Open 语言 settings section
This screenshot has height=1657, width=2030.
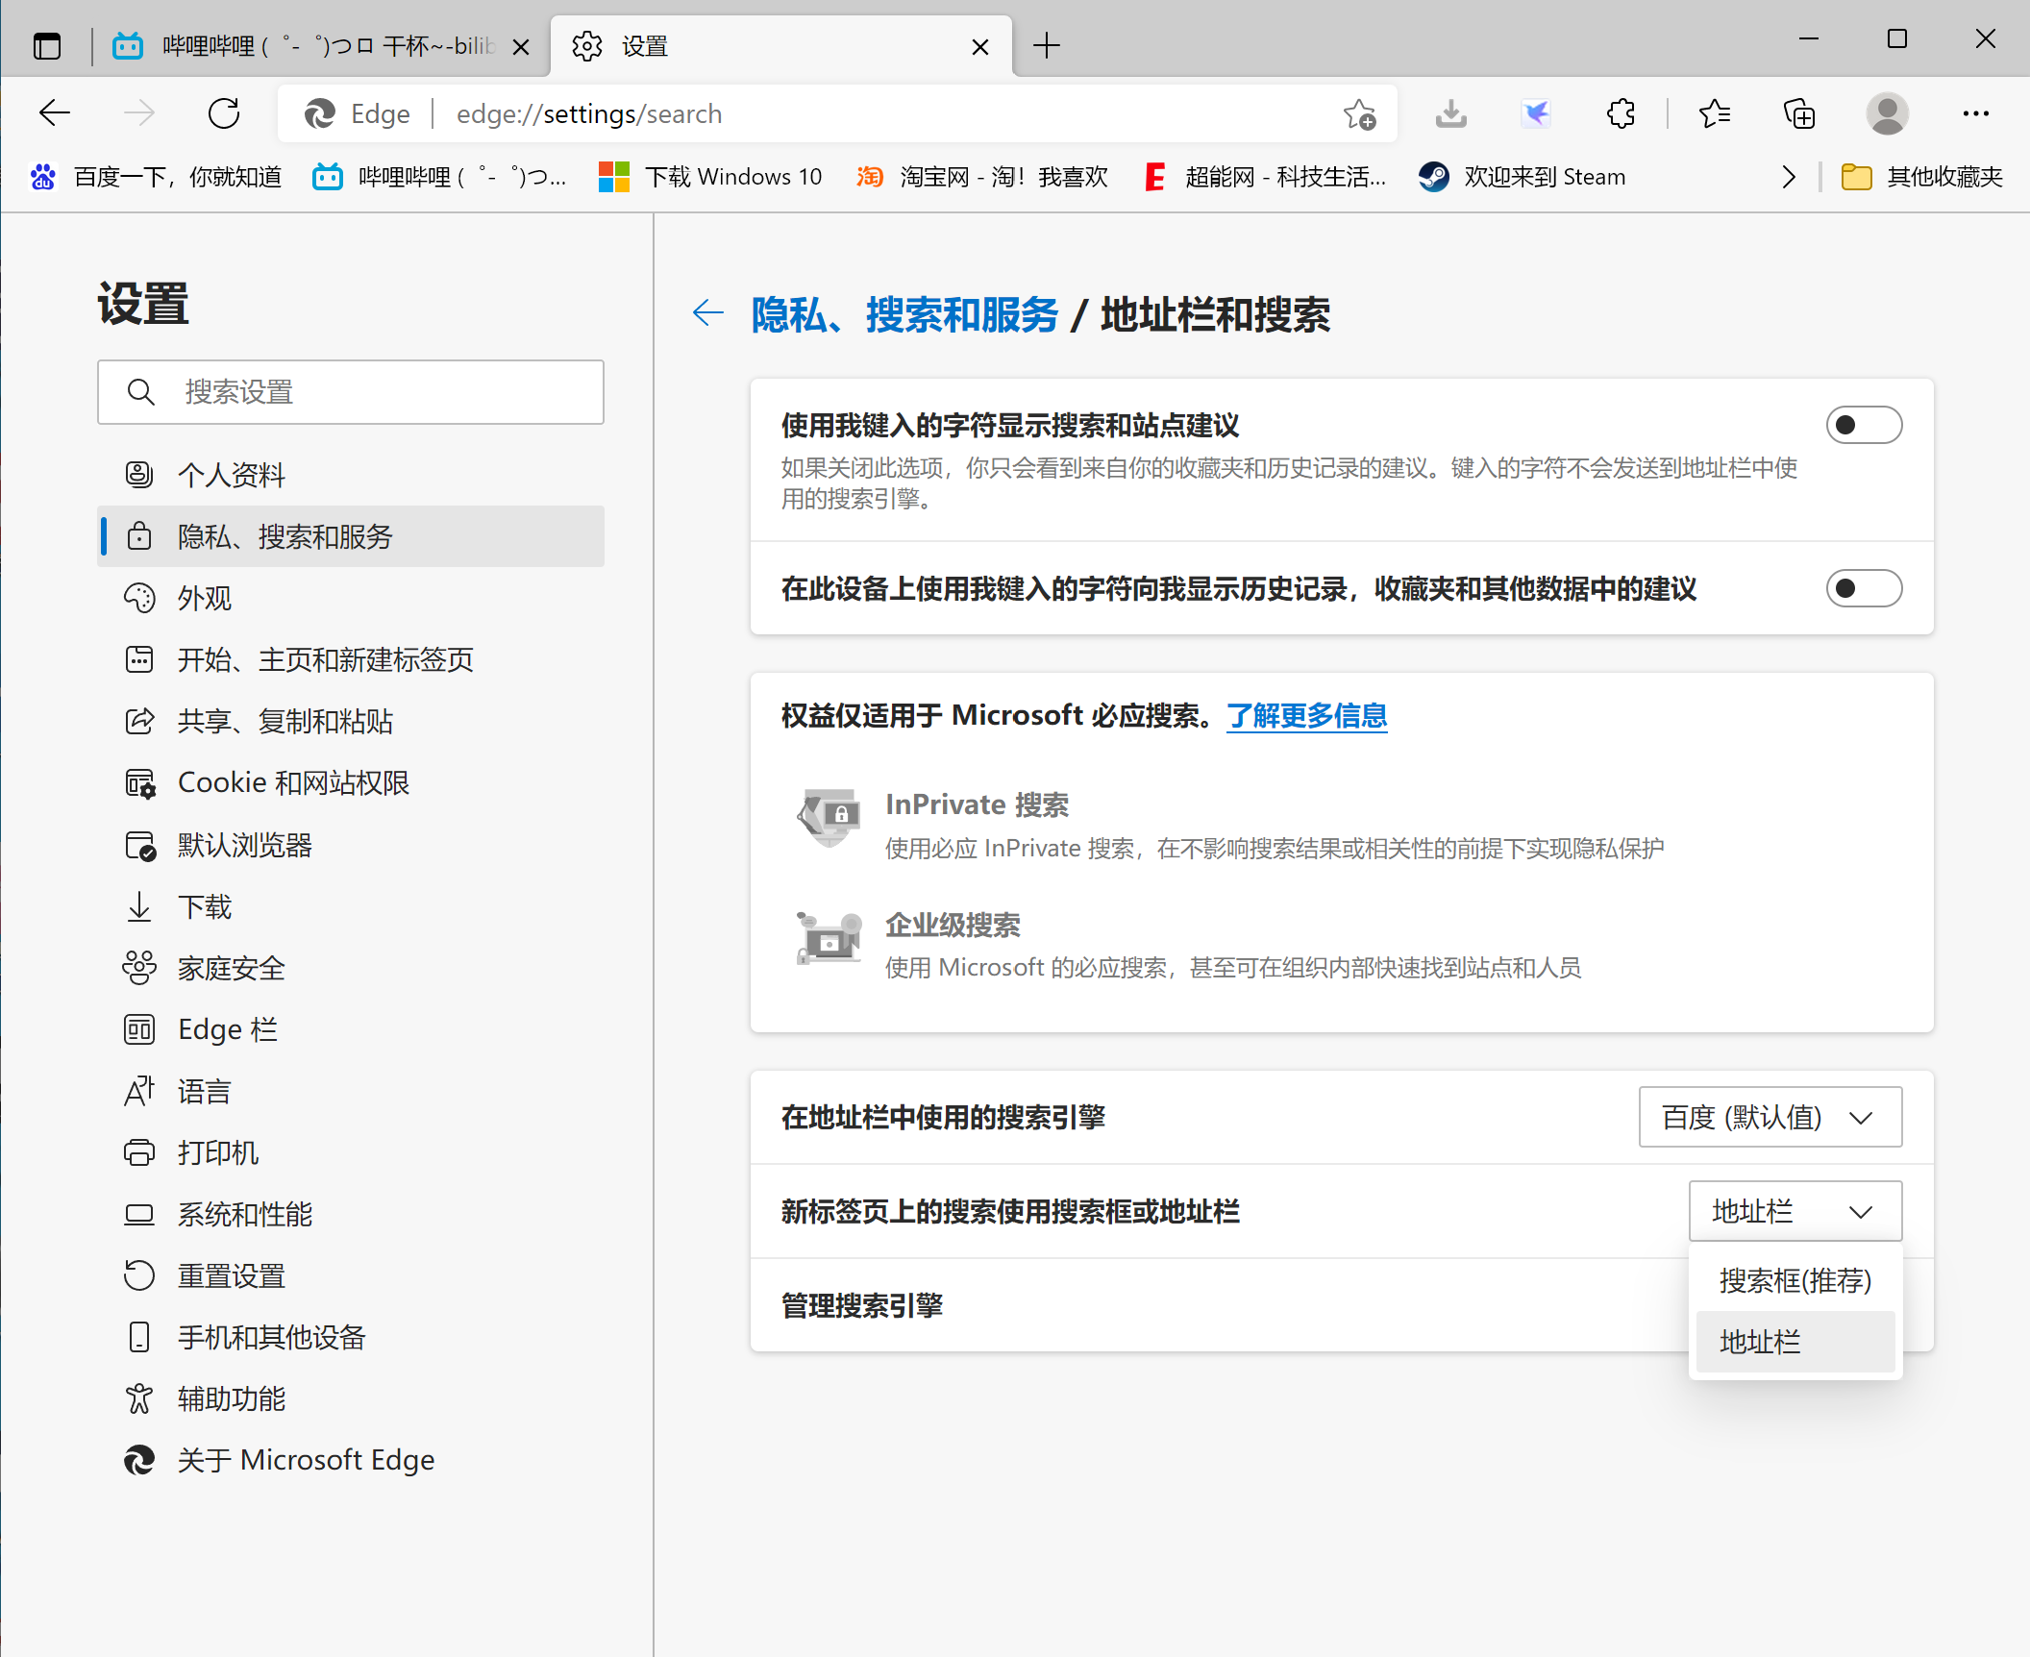[x=350, y=1091]
